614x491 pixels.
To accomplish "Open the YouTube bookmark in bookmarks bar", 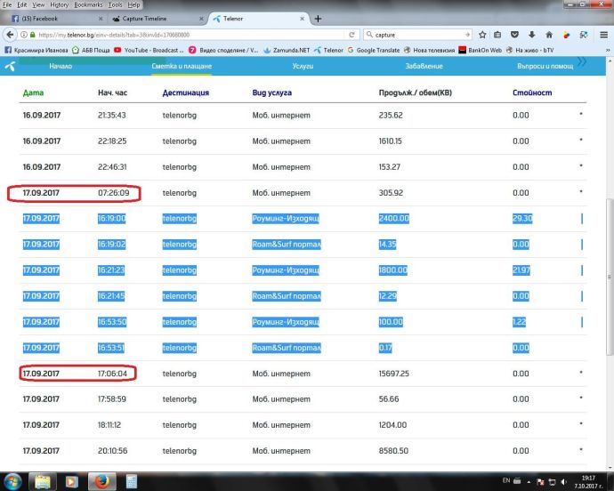I will coord(131,51).
